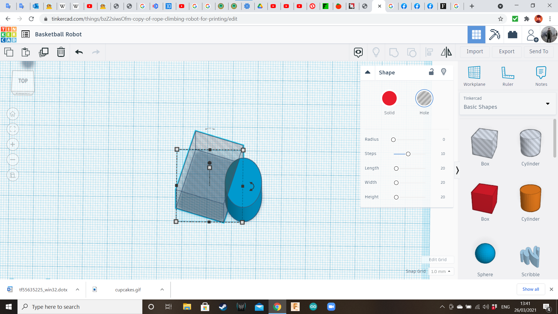This screenshot has width=558, height=314.
Task: Switch the shape to Hole mode
Action: pyautogui.click(x=424, y=98)
